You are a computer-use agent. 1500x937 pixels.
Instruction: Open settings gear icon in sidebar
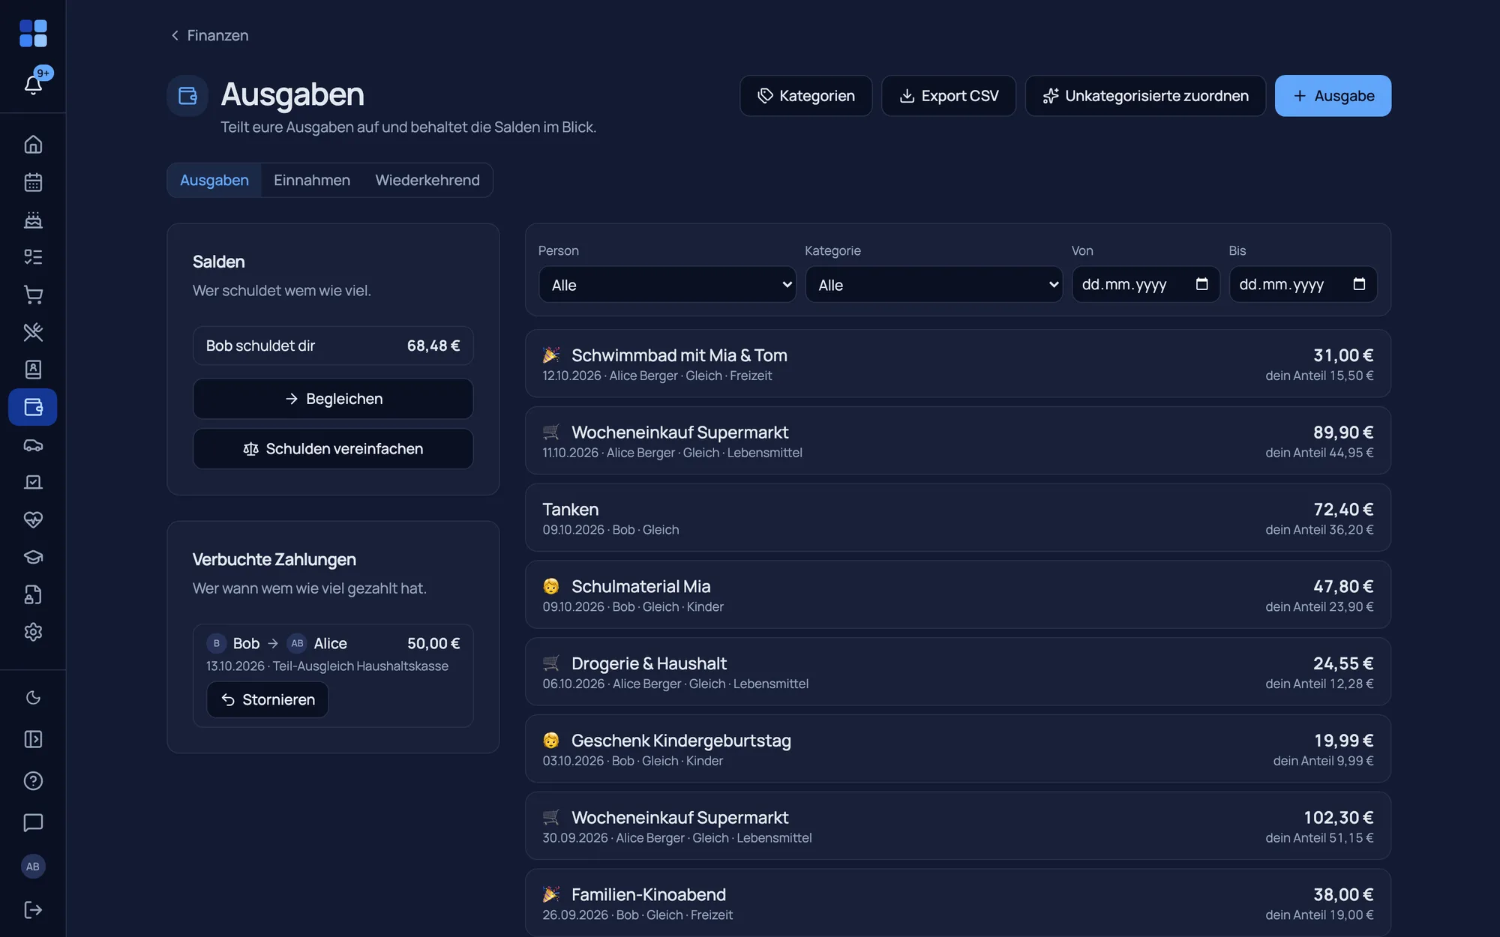point(33,632)
